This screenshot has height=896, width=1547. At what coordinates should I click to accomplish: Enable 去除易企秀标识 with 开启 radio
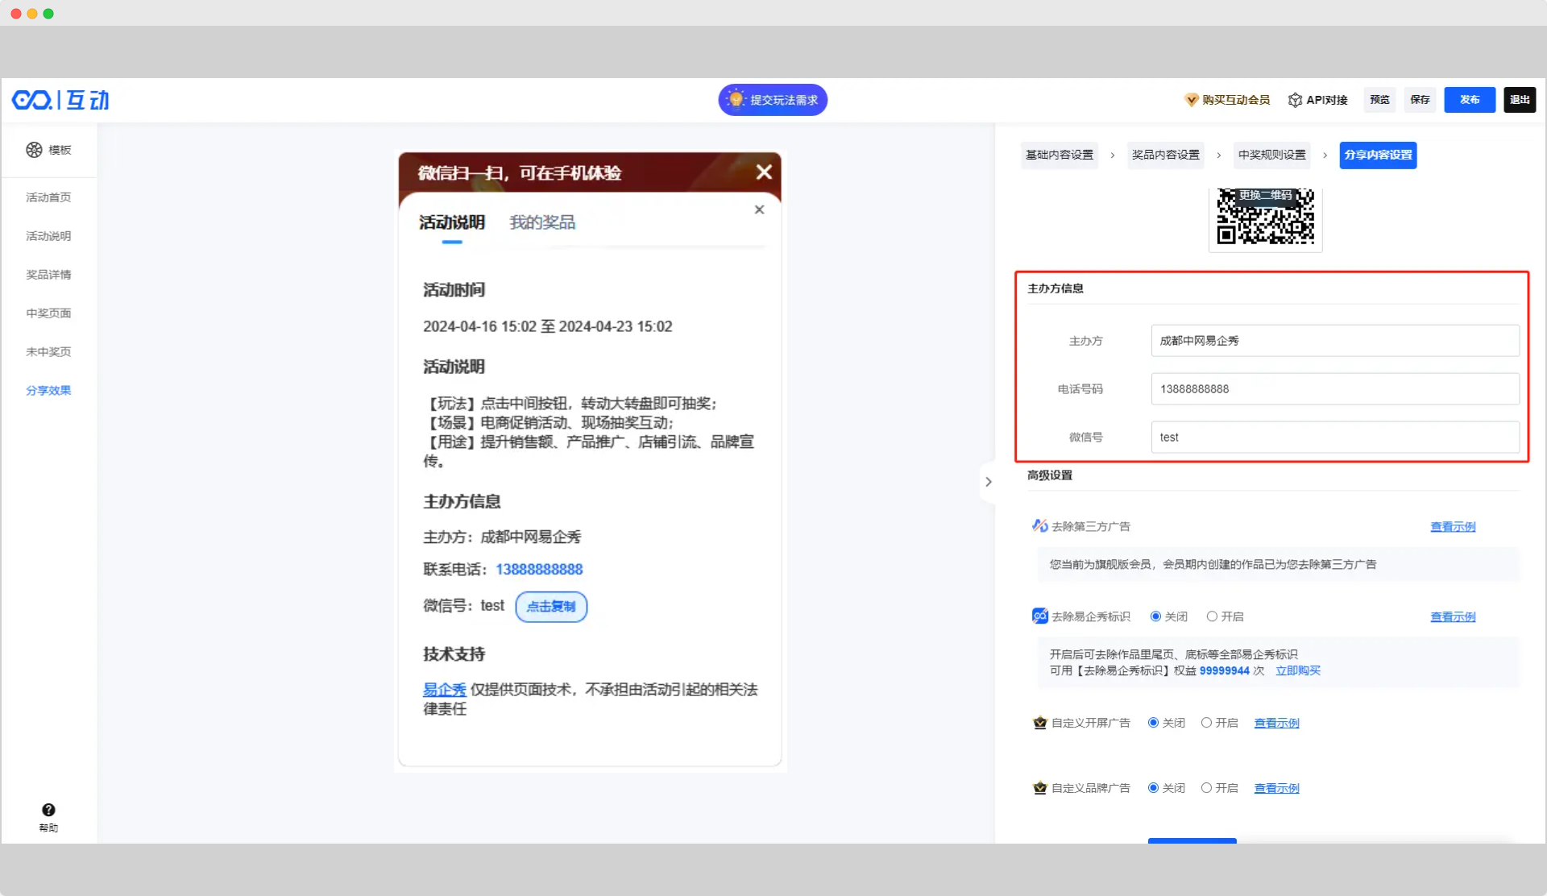click(1212, 616)
